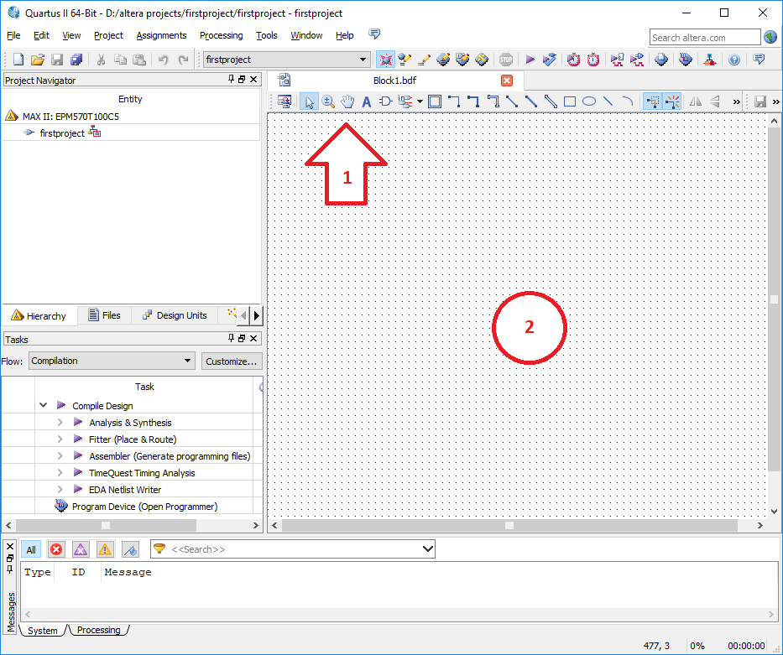Expand the Assembler task row

(60, 456)
